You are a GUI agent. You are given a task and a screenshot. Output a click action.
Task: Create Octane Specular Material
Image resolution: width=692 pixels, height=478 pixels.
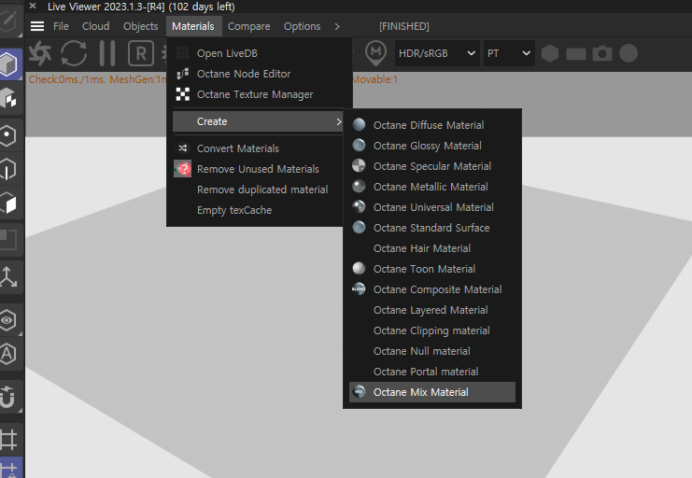432,166
